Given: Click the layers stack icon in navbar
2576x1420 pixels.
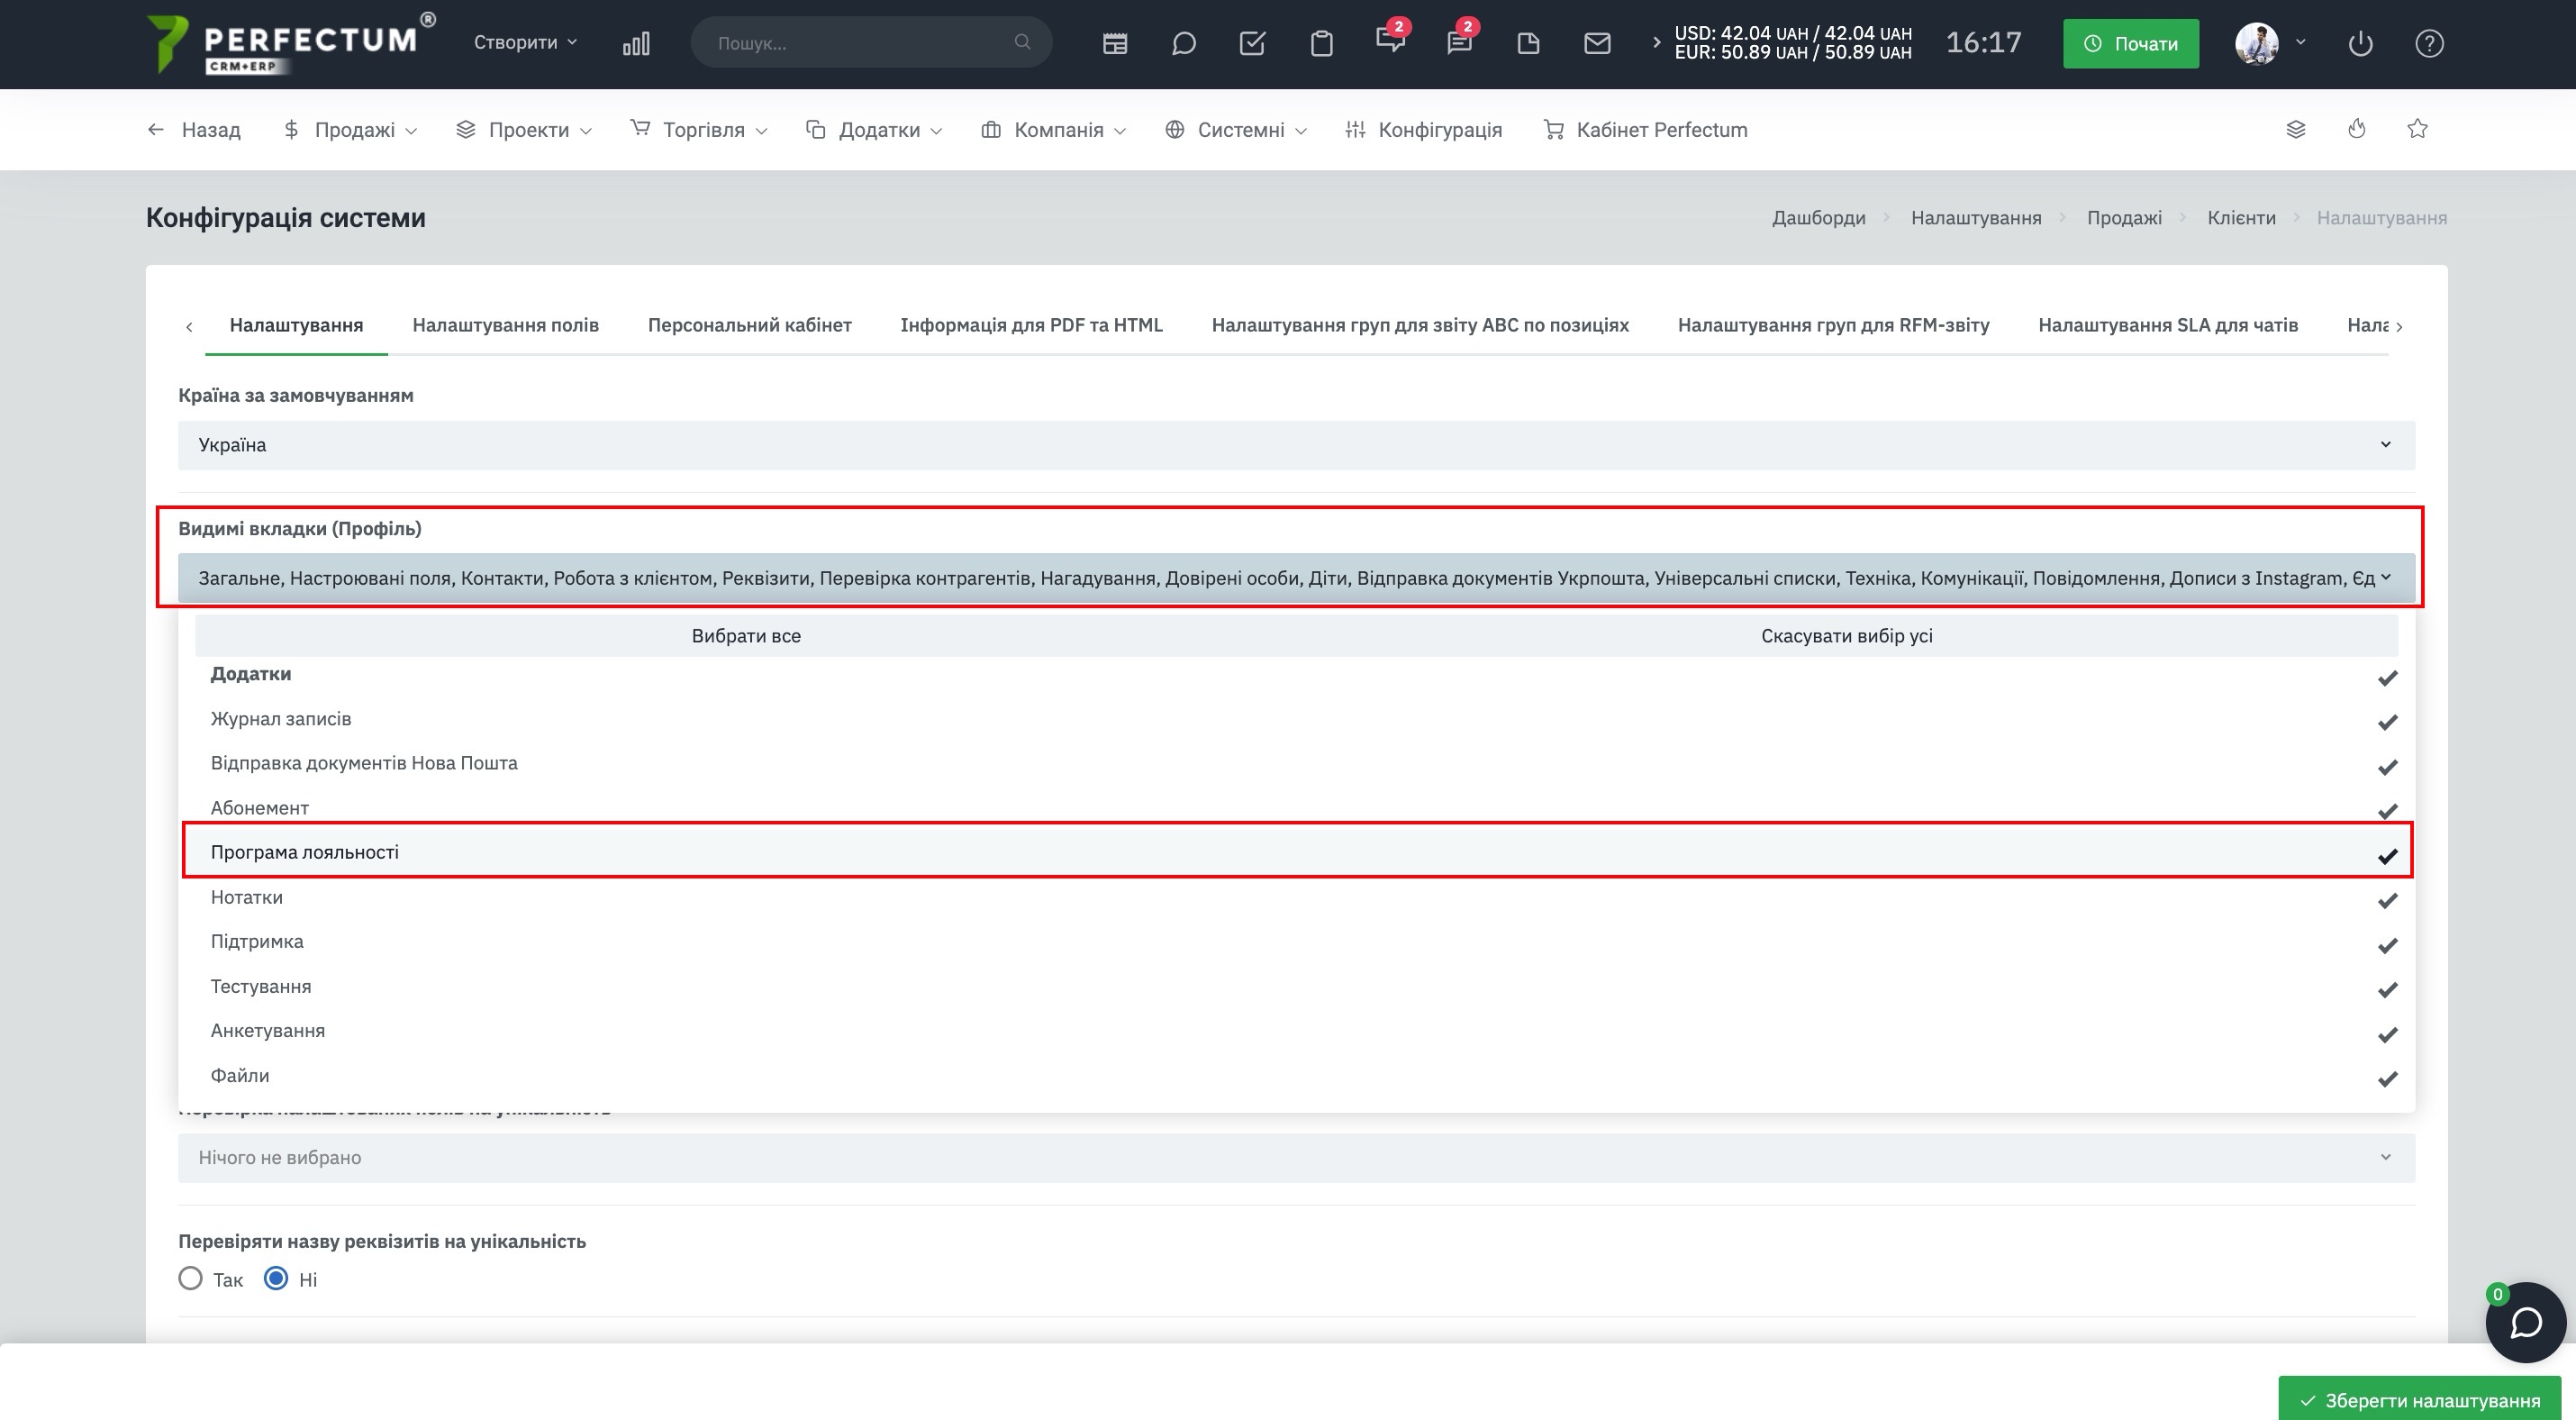Looking at the screenshot, I should (2296, 129).
